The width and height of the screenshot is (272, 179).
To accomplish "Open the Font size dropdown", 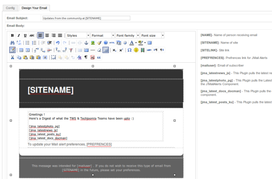I will tap(152, 36).
